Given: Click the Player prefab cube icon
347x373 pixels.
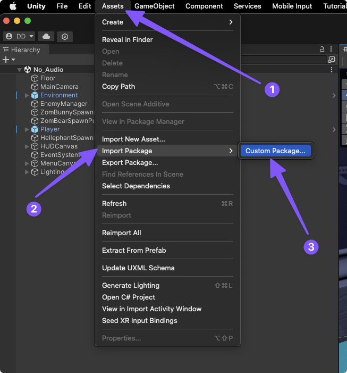Looking at the screenshot, I should [35, 129].
